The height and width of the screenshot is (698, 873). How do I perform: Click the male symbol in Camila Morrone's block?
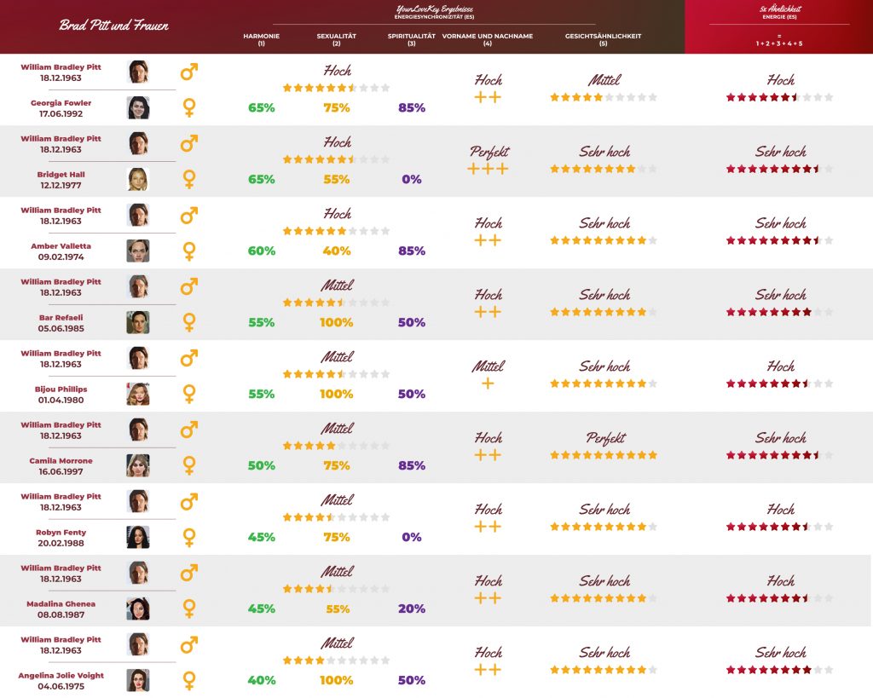(x=189, y=430)
